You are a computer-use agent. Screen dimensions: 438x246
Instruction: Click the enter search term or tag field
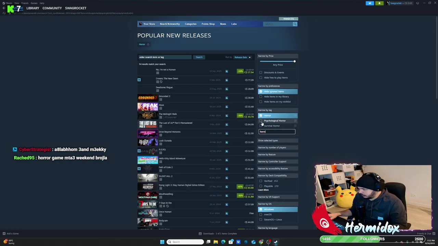pos(165,57)
